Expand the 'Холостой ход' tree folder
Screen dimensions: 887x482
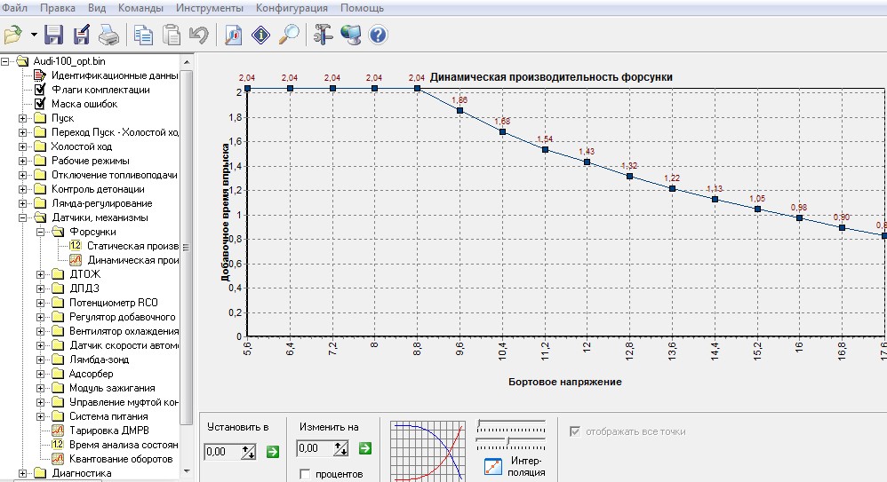(x=23, y=146)
